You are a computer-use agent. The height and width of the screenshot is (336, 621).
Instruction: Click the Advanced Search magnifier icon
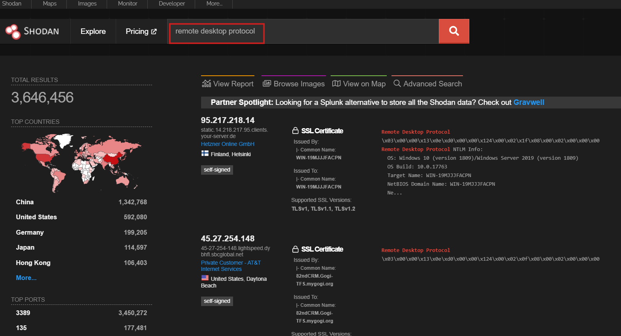[x=397, y=84]
